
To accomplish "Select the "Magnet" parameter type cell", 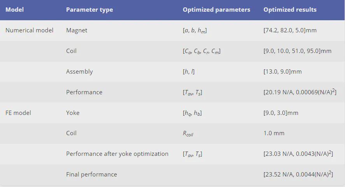I will [x=77, y=30].
